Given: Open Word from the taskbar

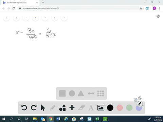Looking at the screenshot, I should [58, 119].
